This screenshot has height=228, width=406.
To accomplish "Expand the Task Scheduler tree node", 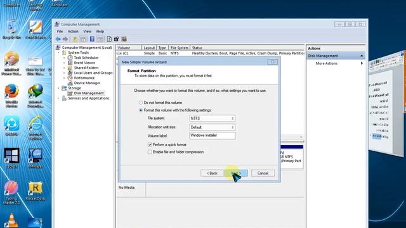I will pyautogui.click(x=65, y=58).
